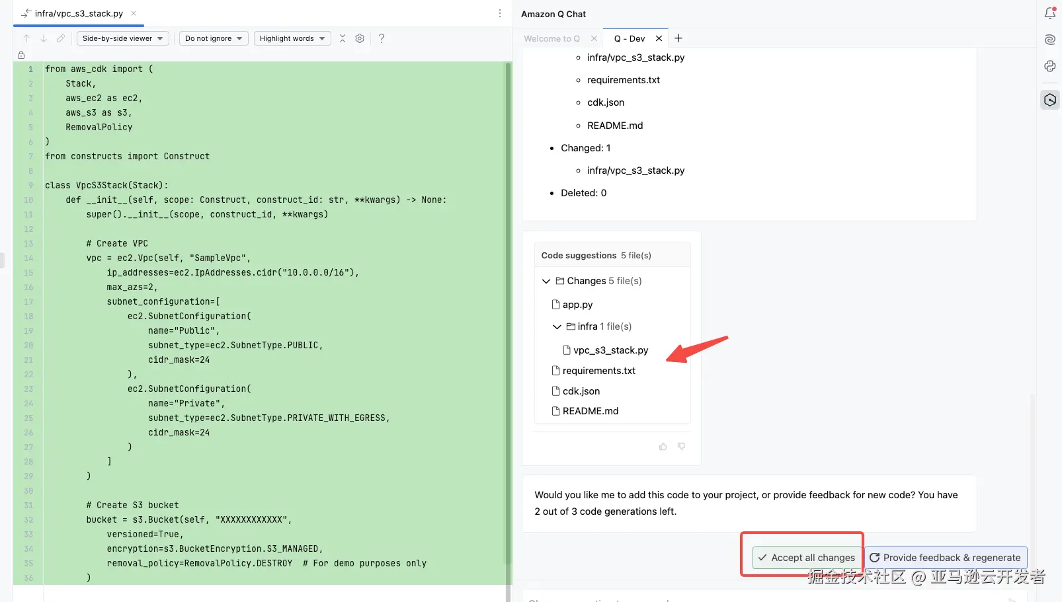This screenshot has width=1062, height=602.
Task: Close the infra/vpc_s3_stack.py editor tab
Action: pos(134,13)
